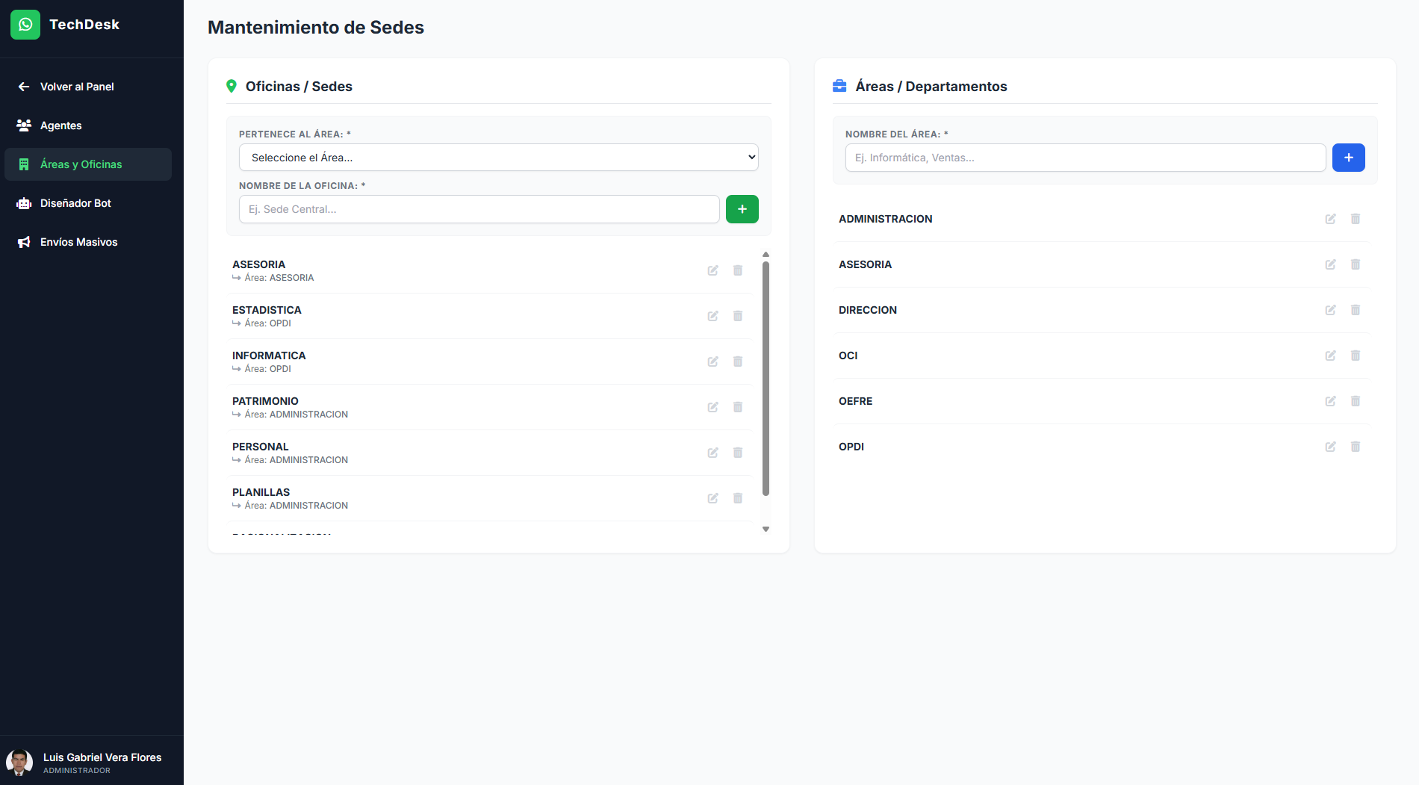Open the 'Seleccione el Área' dropdown
Viewport: 1419px width, 785px height.
(498, 158)
